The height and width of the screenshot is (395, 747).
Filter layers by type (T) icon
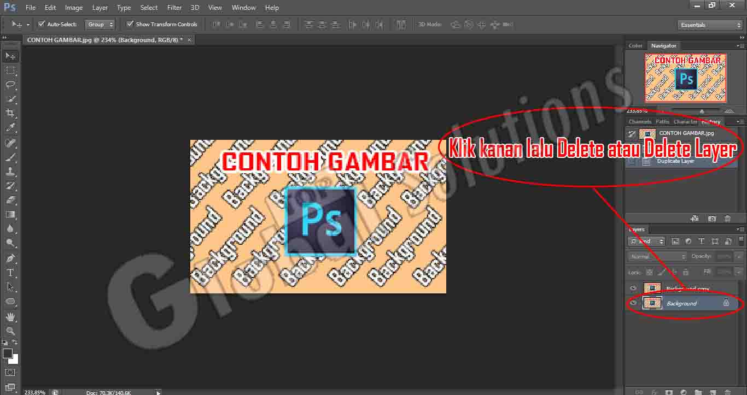click(702, 241)
